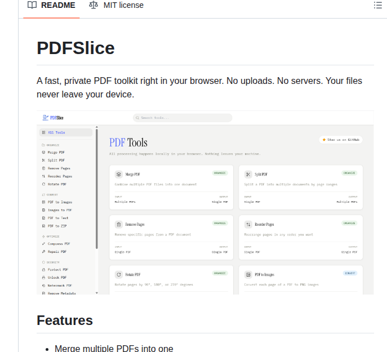The width and height of the screenshot is (387, 352).
Task: Click the sidebar scrollbar up arrow
Action: (97, 127)
